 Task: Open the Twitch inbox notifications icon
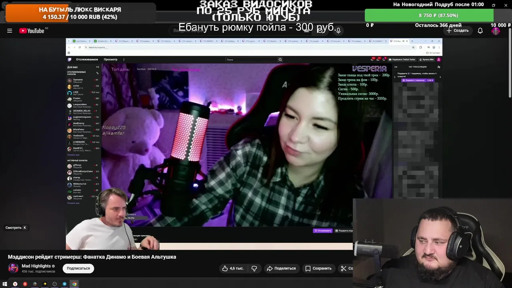click(378, 60)
